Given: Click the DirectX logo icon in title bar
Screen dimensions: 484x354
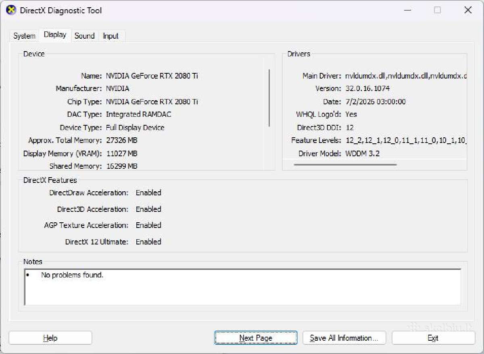Looking at the screenshot, I should coord(11,10).
